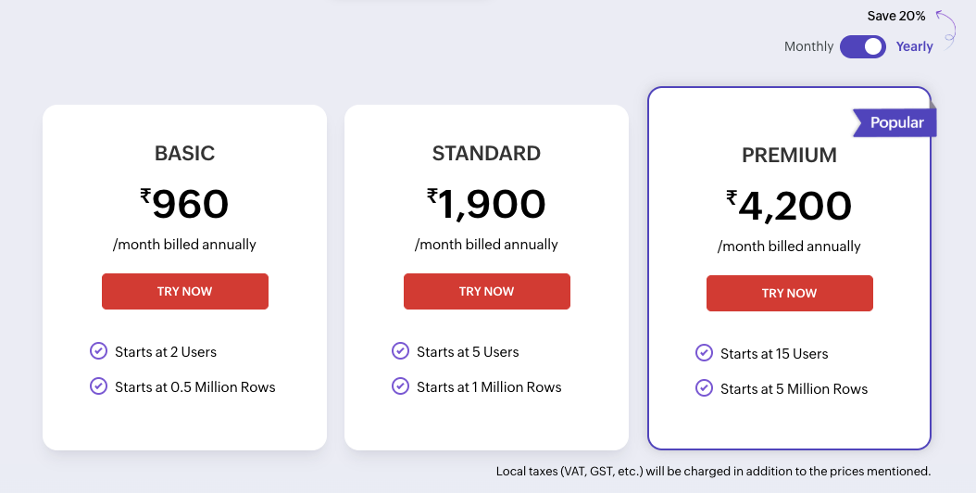Click the ₹4,200 price on the Premium card
The width and height of the screenshot is (976, 493).
coord(789,207)
